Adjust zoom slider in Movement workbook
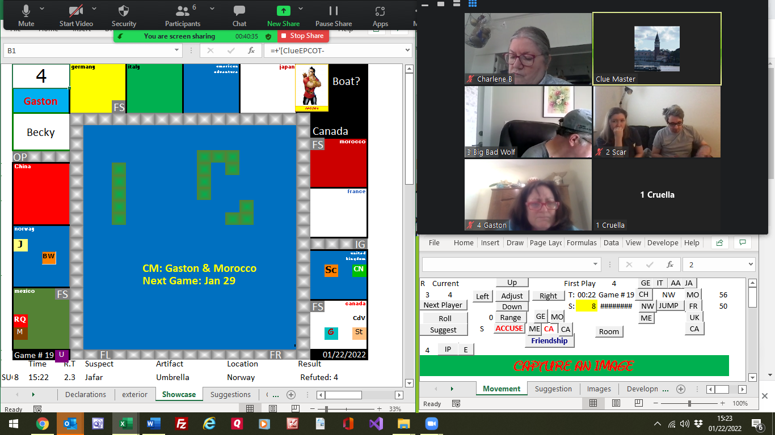Screen dimensions: 775x435 (x=689, y=403)
